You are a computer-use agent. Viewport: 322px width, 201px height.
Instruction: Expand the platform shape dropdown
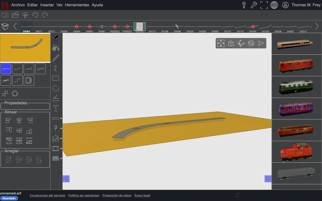[61, 118]
